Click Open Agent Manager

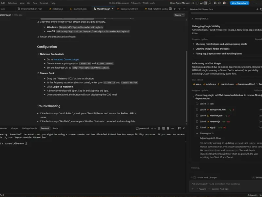tap(180, 3)
